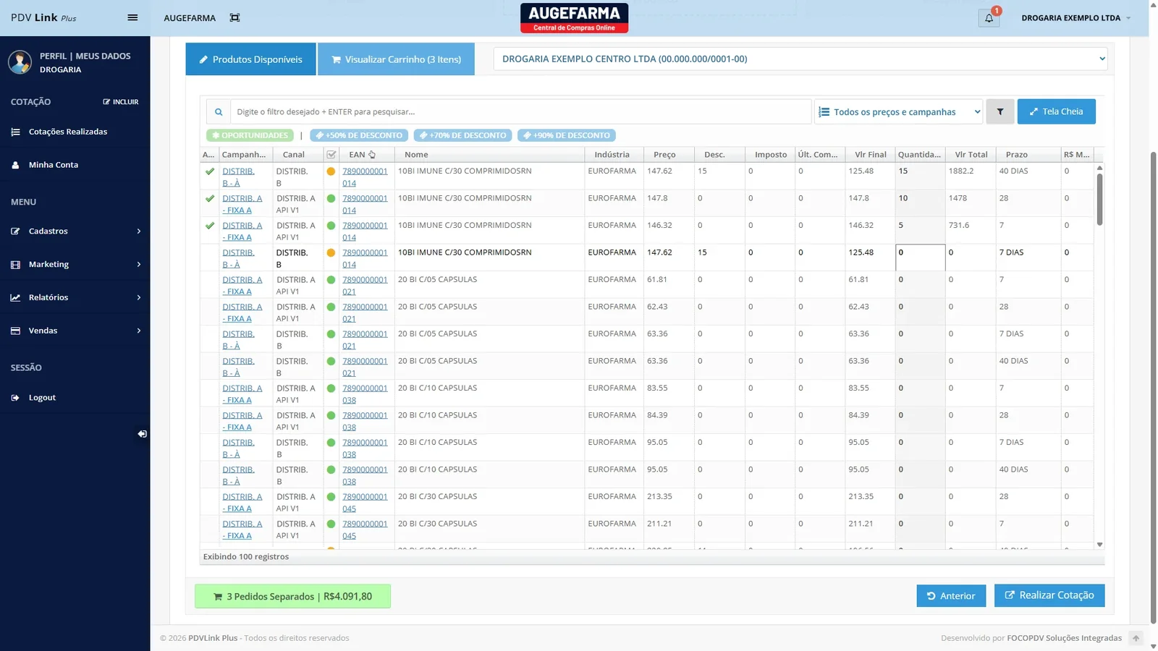Click the search filter input field
This screenshot has width=1158, height=651.
[520, 112]
